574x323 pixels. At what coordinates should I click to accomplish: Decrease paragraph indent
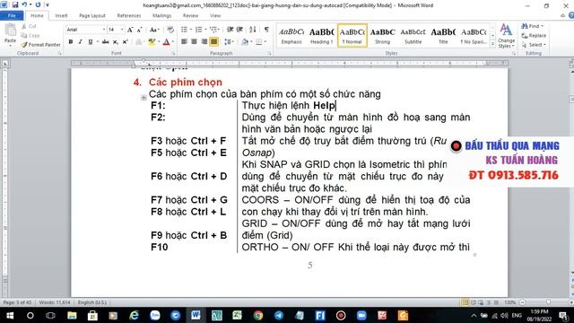(230, 30)
